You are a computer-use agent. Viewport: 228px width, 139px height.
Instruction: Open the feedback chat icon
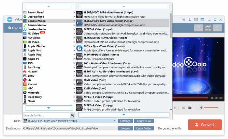(196, 20)
